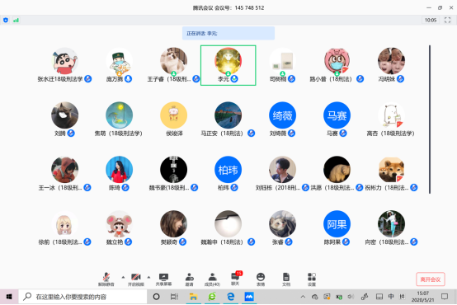The height and width of the screenshot is (305, 457).
Task: Click the Windows taskbar search box
Action: point(82,297)
